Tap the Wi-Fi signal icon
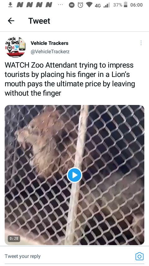149x266 pixels. click(x=89, y=5)
